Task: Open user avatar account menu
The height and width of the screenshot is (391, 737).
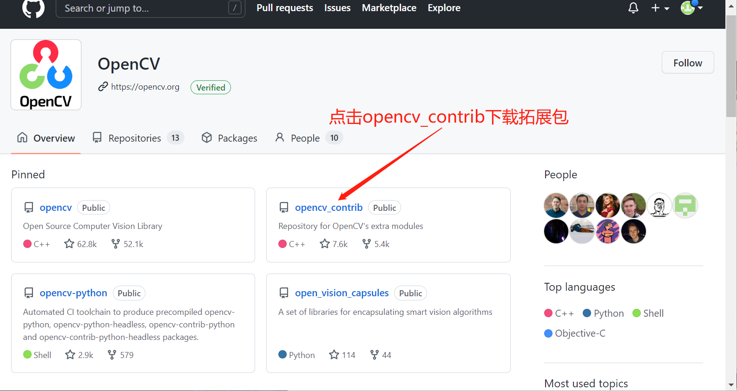Action: point(691,7)
